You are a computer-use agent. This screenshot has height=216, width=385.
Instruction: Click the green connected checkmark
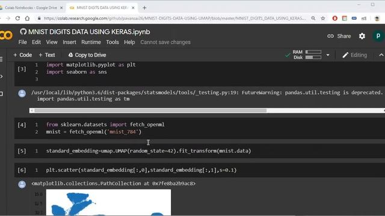pyautogui.click(x=288, y=55)
